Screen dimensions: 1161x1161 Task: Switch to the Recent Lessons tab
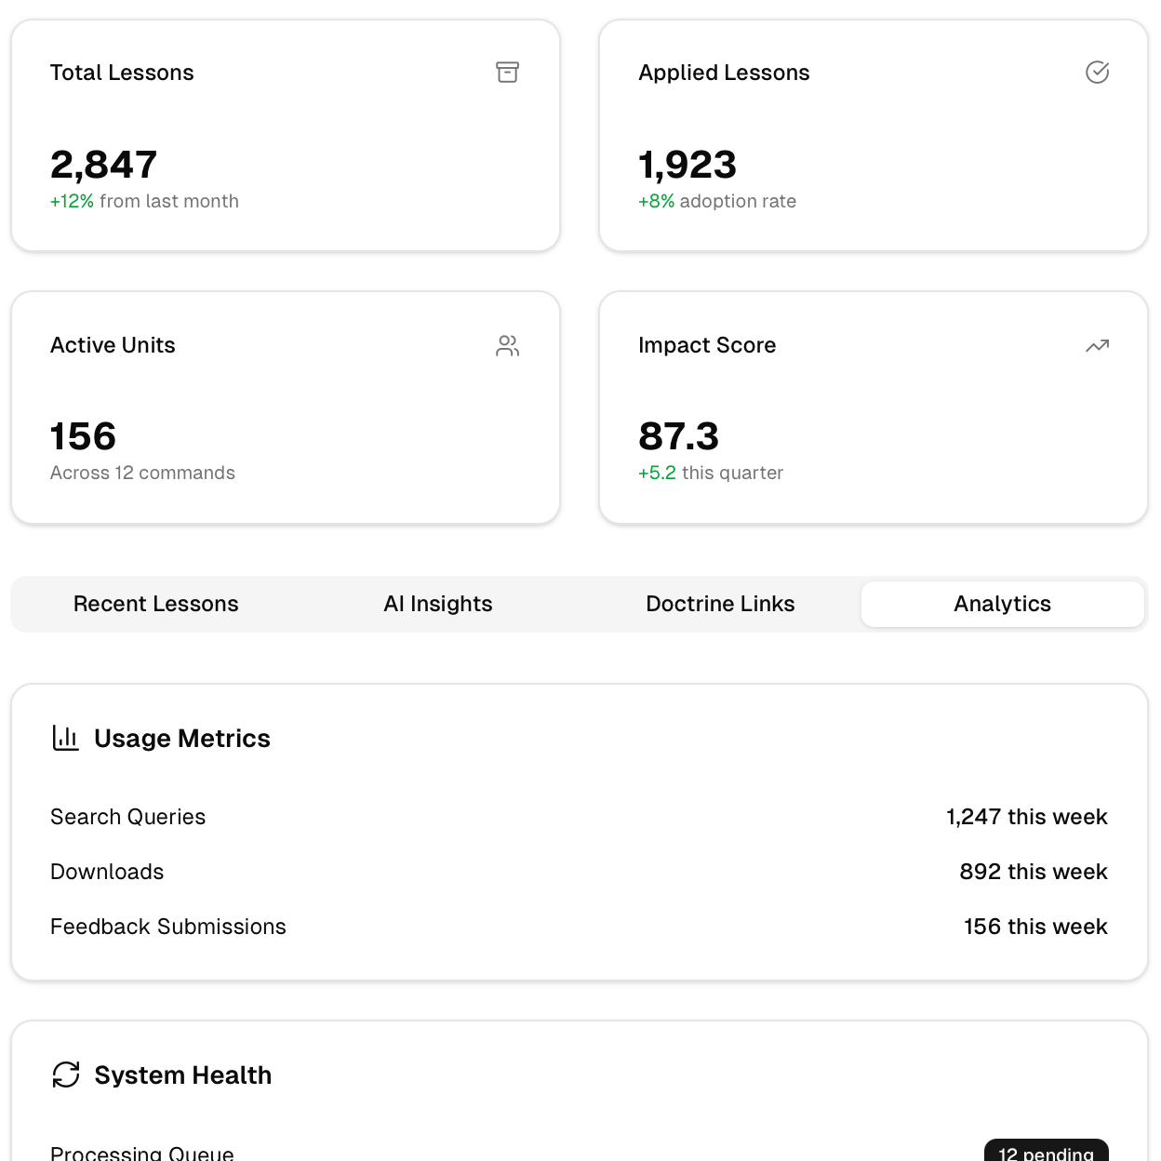tap(155, 605)
